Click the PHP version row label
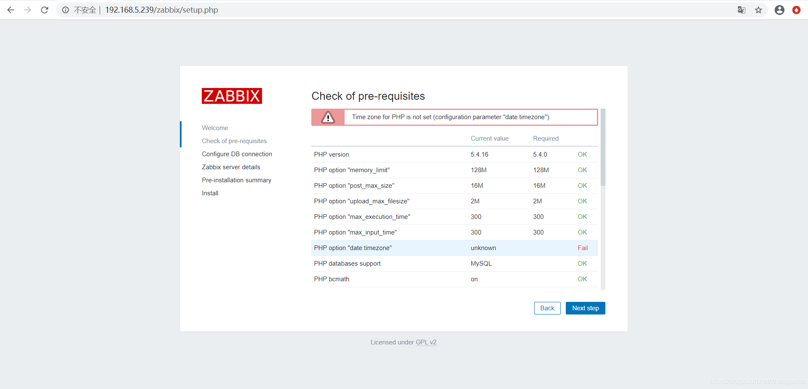808x389 pixels. point(332,155)
